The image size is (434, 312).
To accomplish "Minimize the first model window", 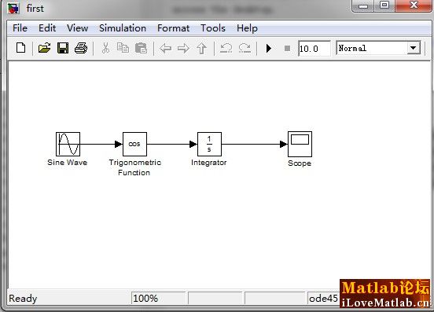I will pyautogui.click(x=363, y=6).
